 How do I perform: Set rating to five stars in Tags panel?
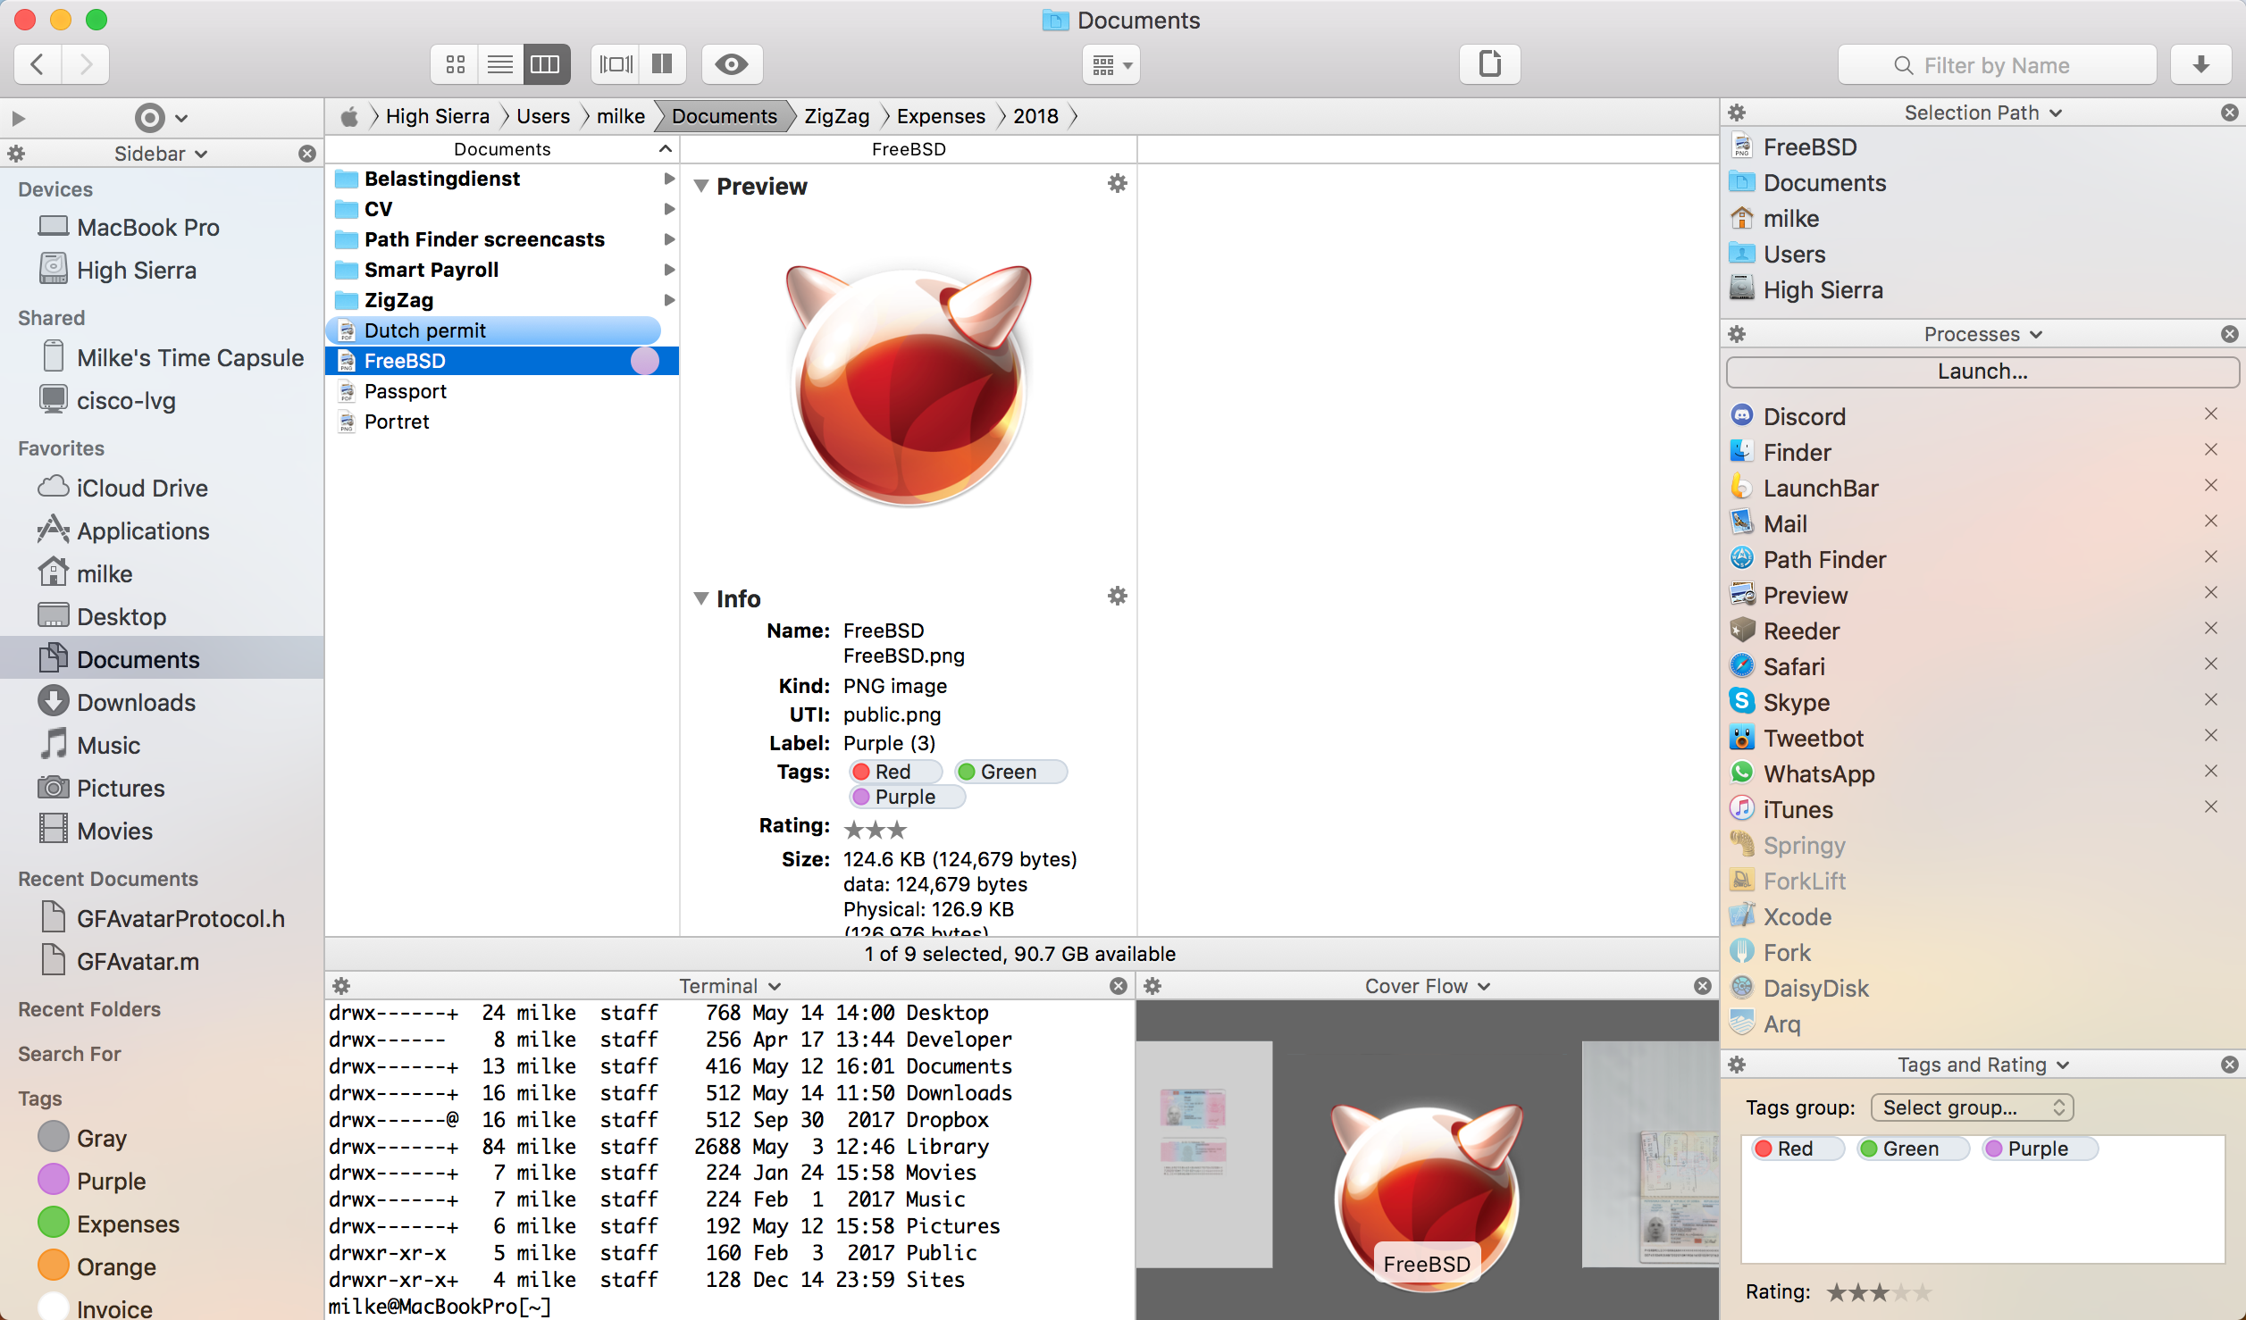[1923, 1291]
